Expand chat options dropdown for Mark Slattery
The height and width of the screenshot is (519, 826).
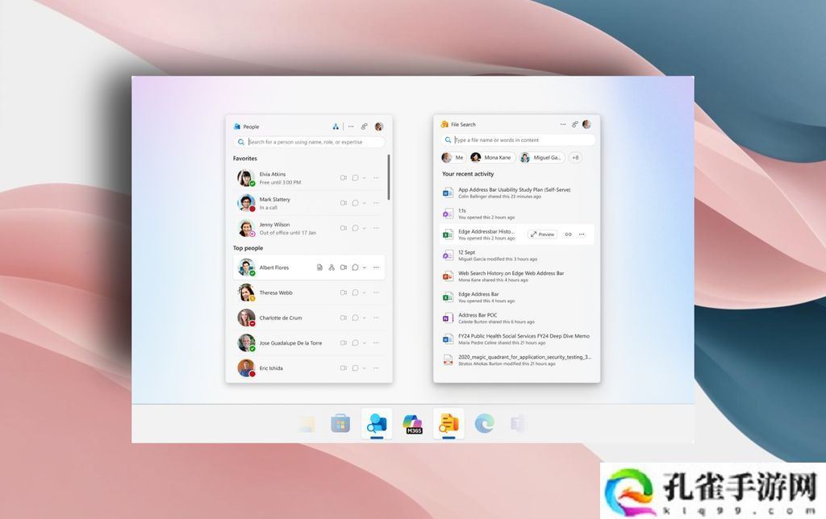(364, 202)
